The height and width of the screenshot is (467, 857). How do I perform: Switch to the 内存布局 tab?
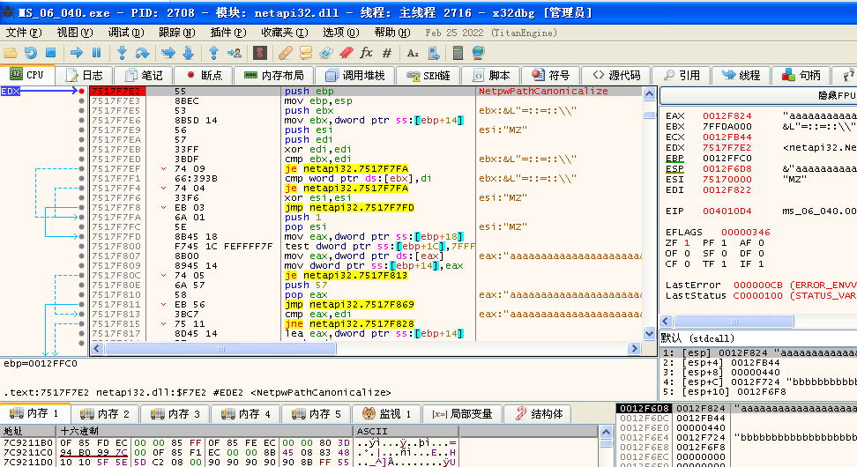[x=274, y=76]
